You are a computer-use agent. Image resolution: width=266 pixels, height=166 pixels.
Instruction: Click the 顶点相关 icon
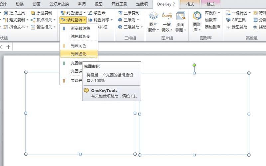point(33,20)
